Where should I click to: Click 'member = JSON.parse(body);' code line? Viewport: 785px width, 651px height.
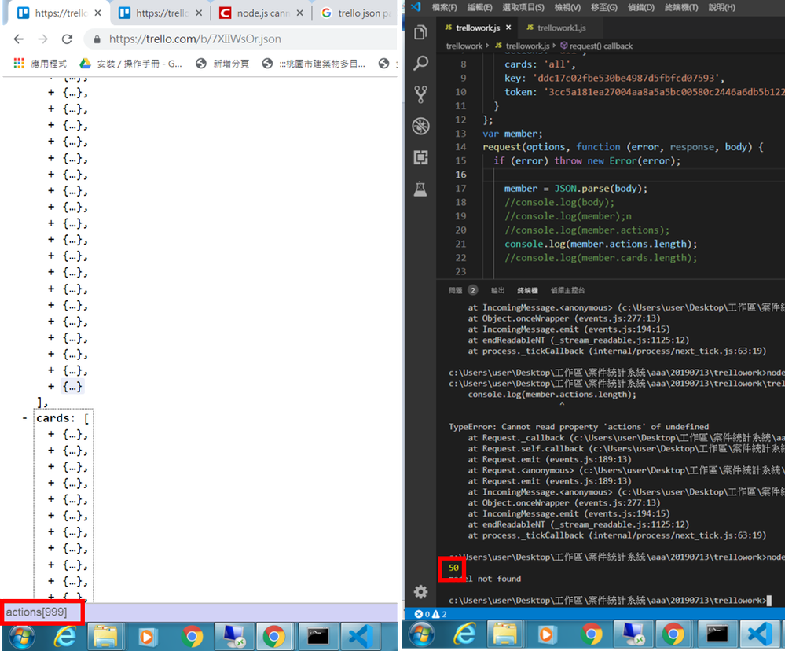[576, 188]
